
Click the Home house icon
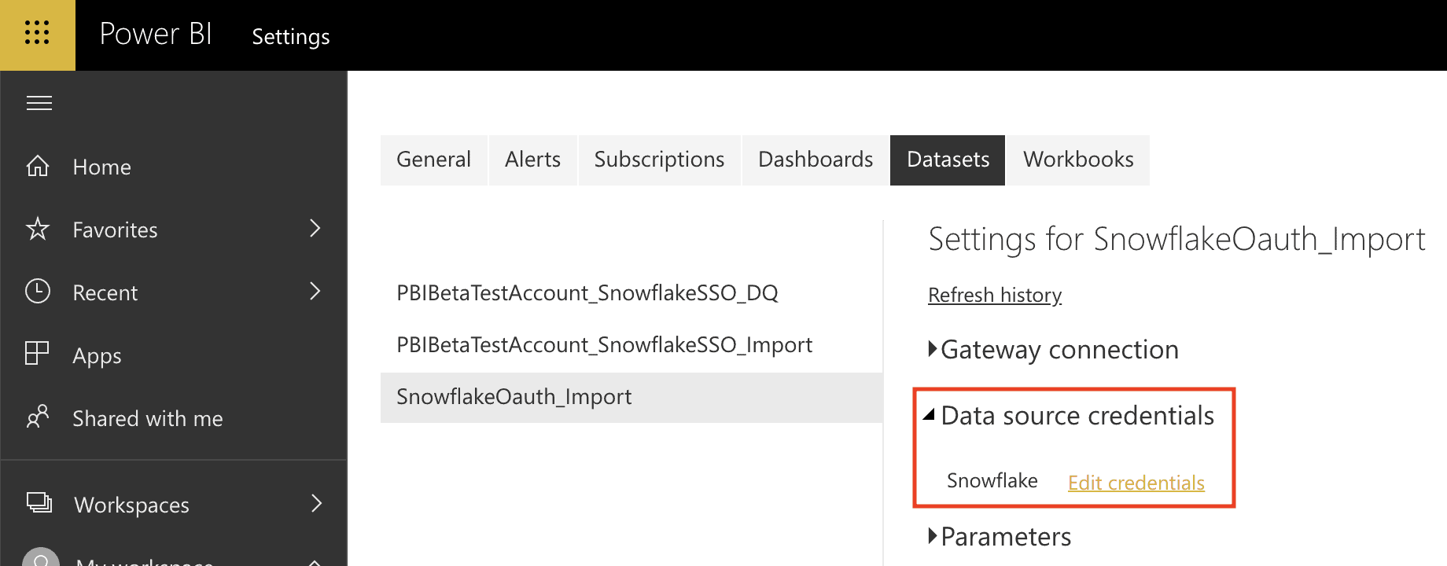[x=38, y=166]
